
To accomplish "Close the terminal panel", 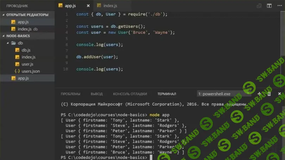I will point(280,94).
